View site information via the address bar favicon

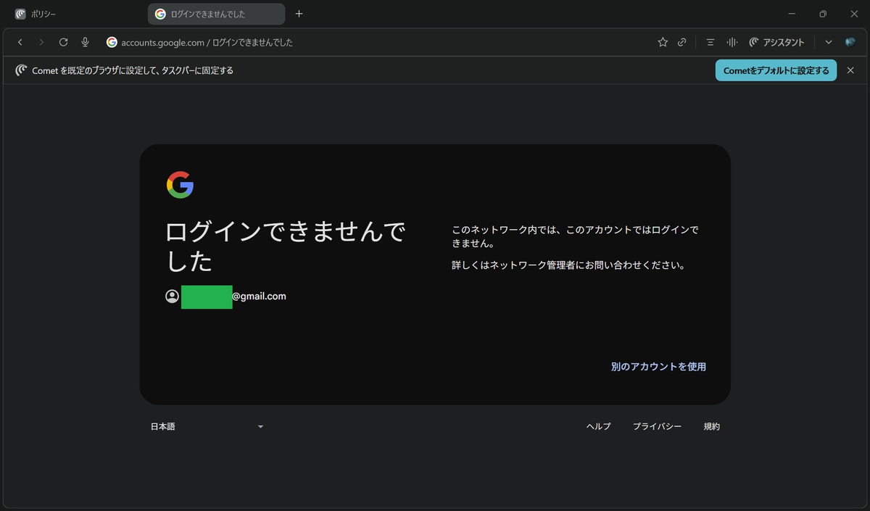[112, 42]
